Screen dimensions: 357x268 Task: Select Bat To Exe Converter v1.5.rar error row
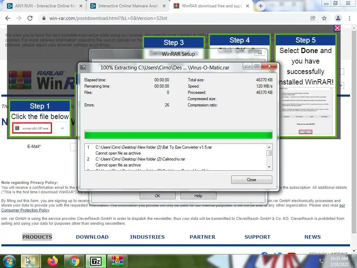[x=154, y=147]
